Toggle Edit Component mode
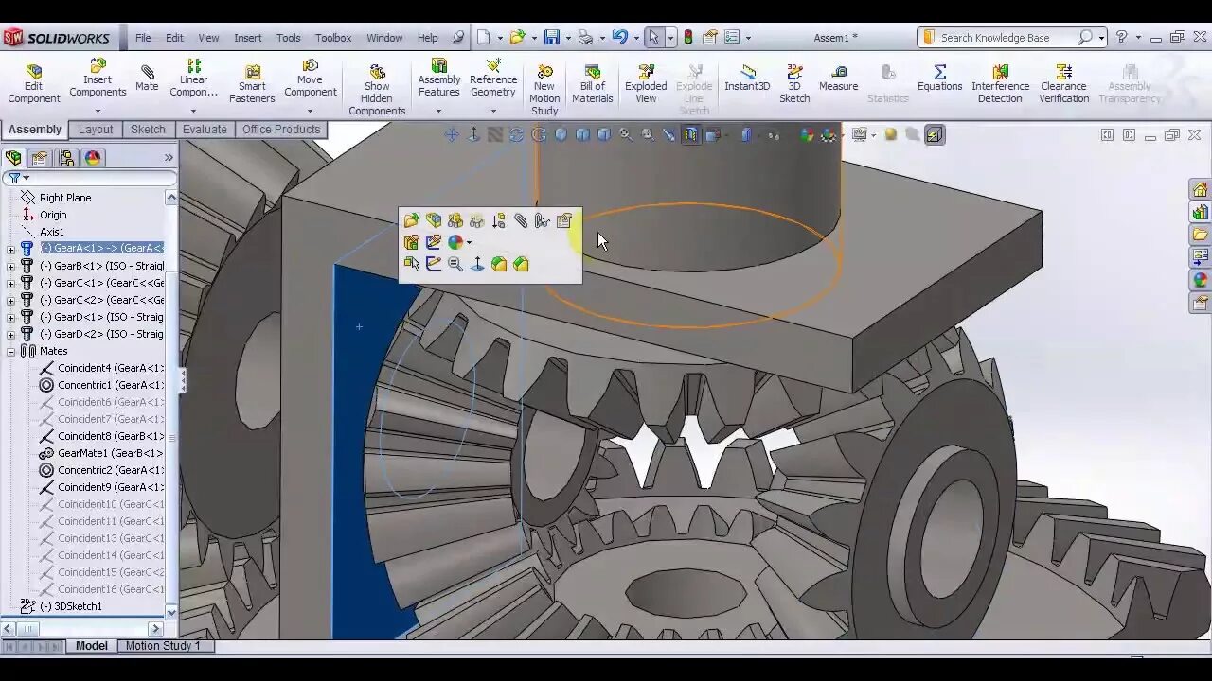 (x=34, y=84)
